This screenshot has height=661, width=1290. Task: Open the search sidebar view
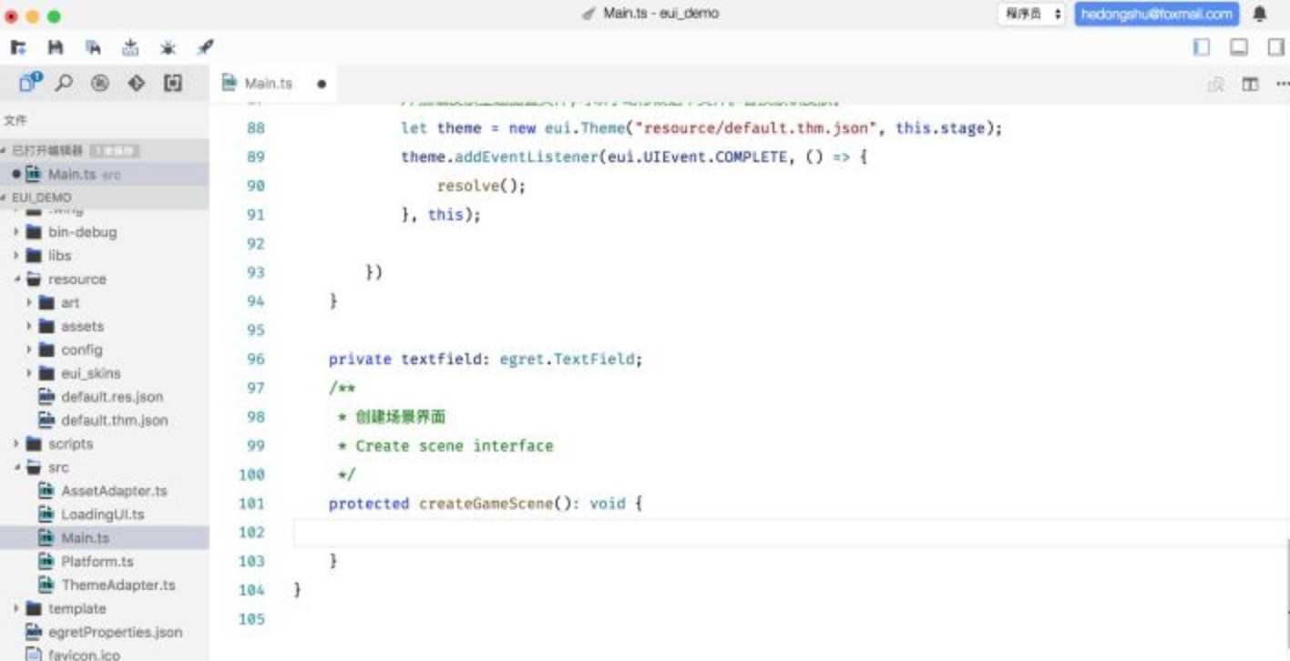(x=64, y=83)
